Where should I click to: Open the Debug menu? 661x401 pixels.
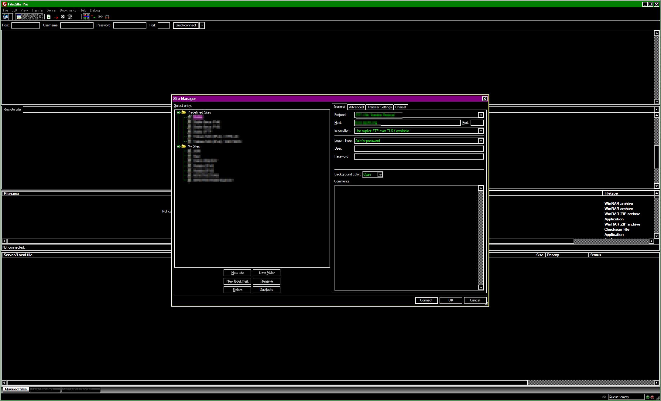pos(95,10)
